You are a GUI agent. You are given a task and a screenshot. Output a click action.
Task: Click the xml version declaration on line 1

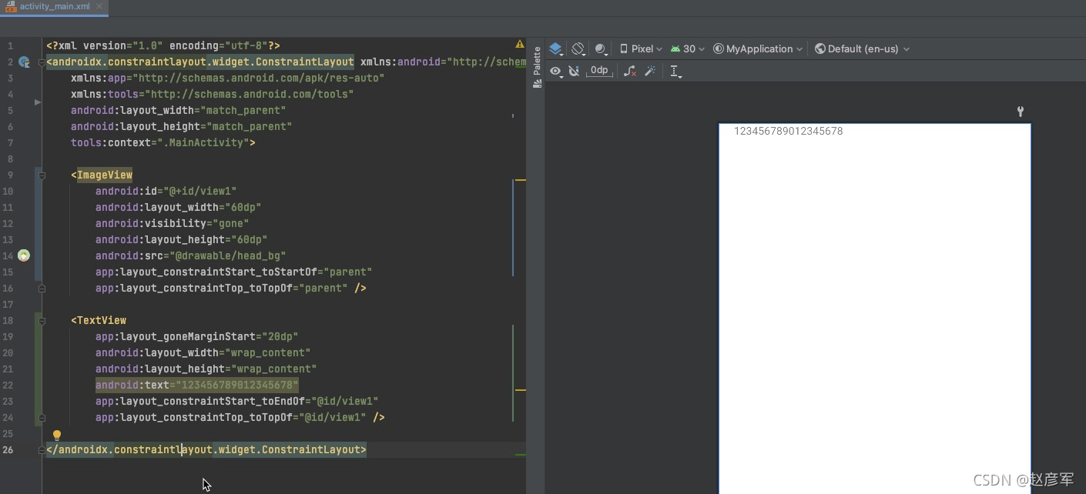coord(163,45)
